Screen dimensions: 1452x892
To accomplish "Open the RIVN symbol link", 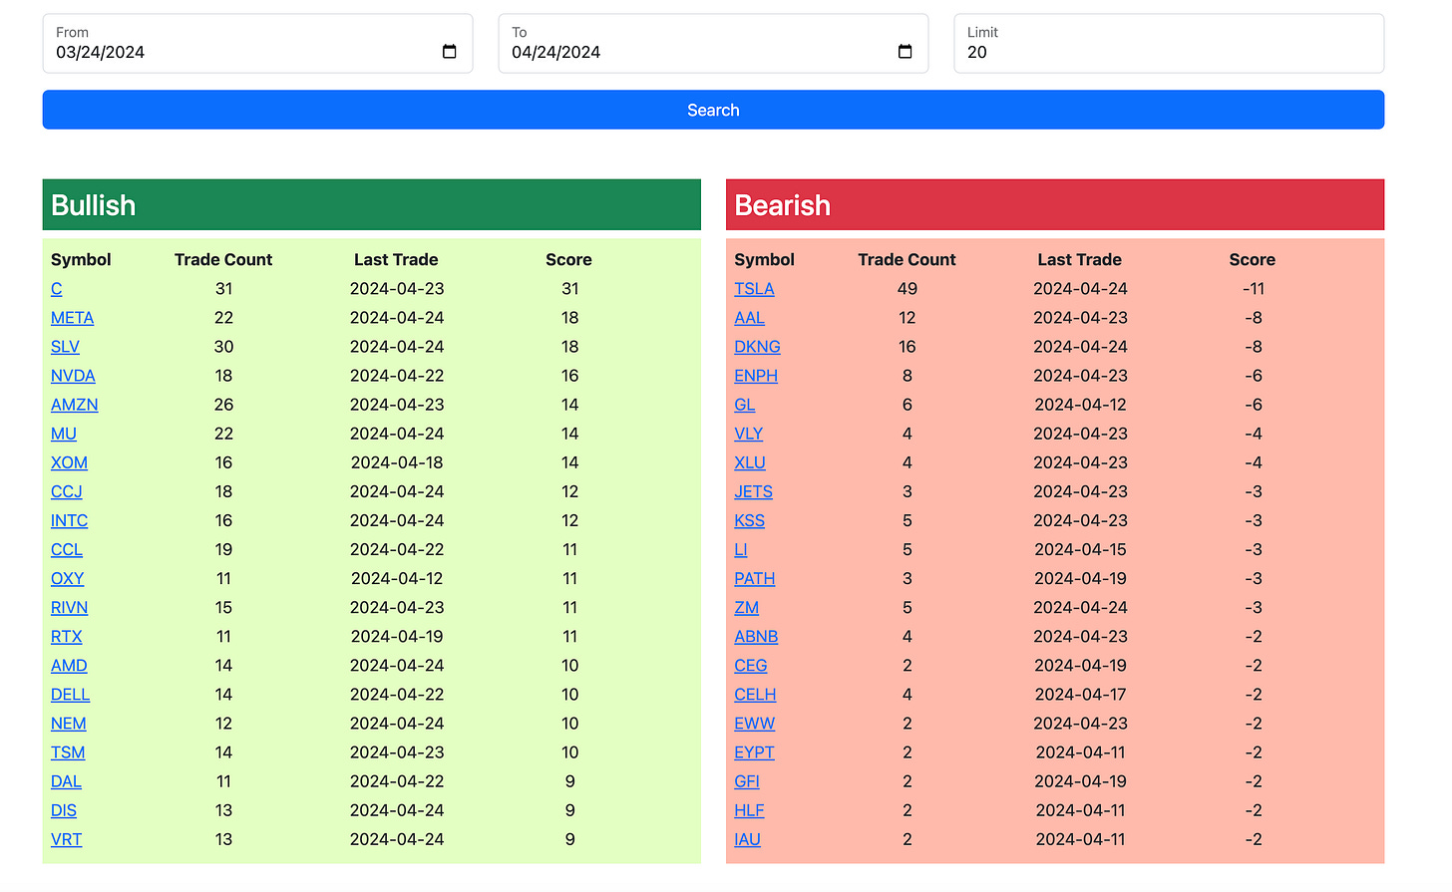I will click(x=69, y=607).
